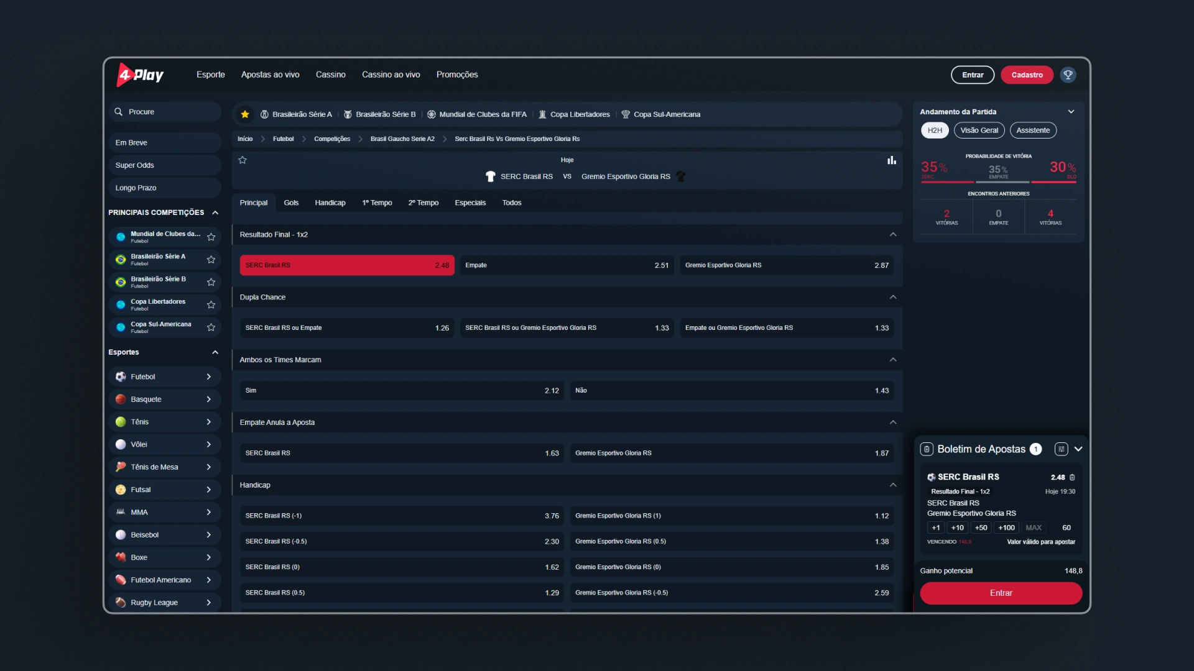Click the red Cadastro button
Screen dimensions: 1194x671
click(1026, 75)
